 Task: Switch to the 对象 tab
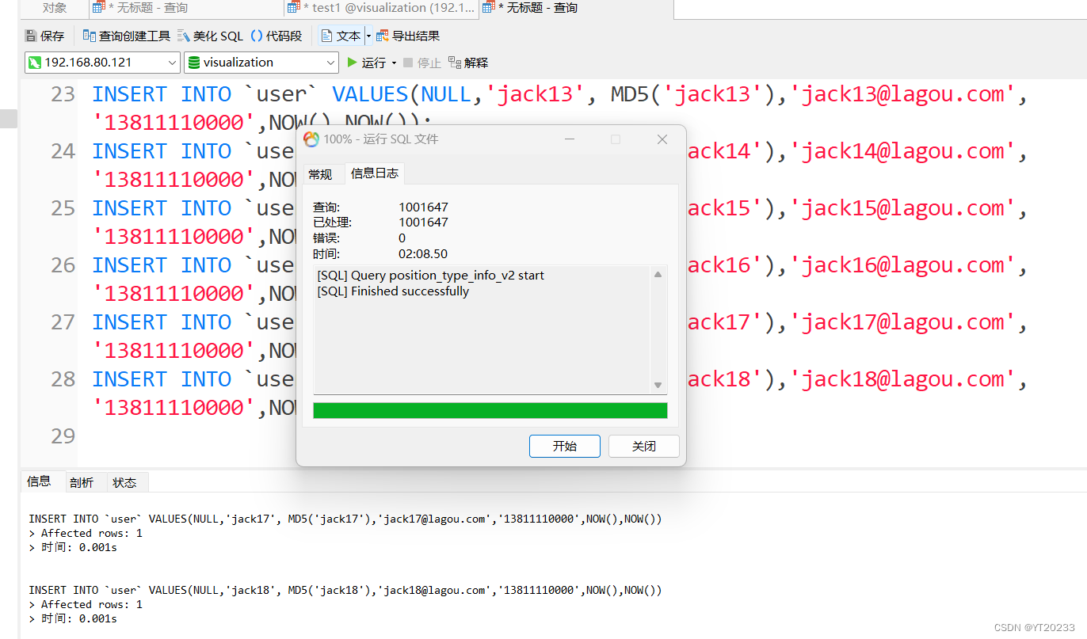[55, 8]
